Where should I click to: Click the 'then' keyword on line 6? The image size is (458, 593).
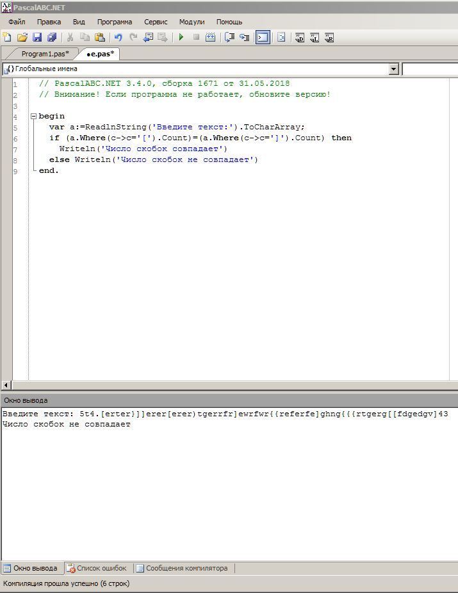[x=341, y=138]
